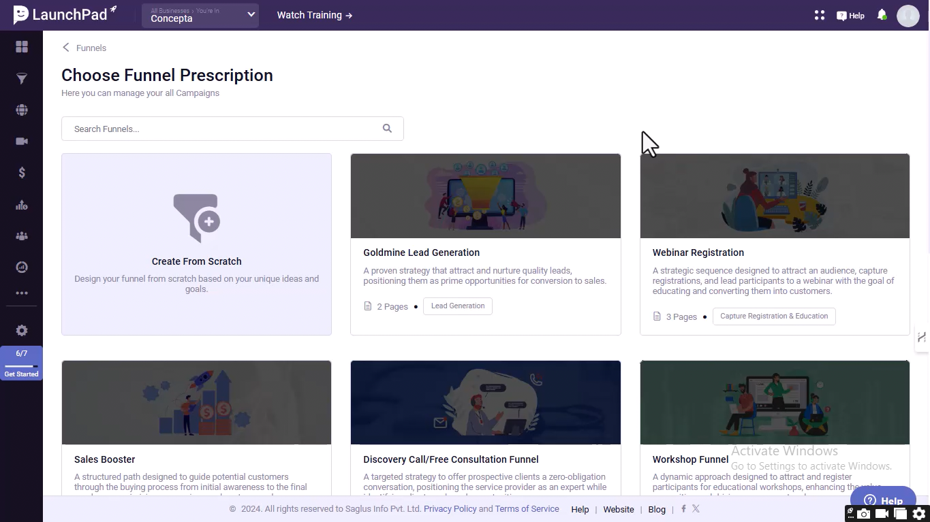Click the 2 Pages label

[x=392, y=307]
